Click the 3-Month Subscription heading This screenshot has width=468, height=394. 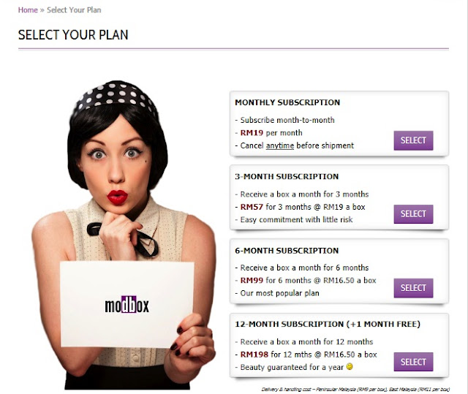coord(287,176)
